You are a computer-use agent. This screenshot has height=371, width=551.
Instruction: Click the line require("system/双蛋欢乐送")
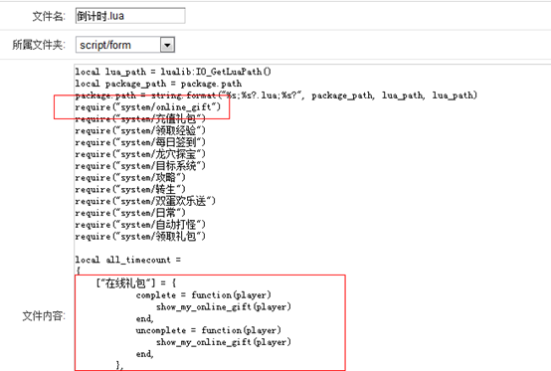(x=145, y=201)
